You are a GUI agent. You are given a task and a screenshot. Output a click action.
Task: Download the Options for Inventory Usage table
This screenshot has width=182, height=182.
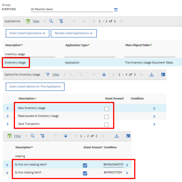tap(151, 75)
